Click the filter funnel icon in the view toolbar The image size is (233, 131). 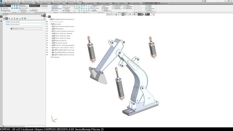[146, 14]
